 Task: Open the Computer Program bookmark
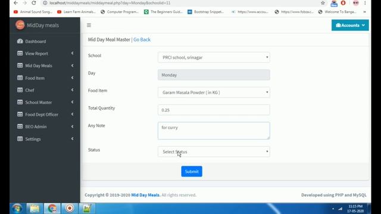click(x=120, y=12)
